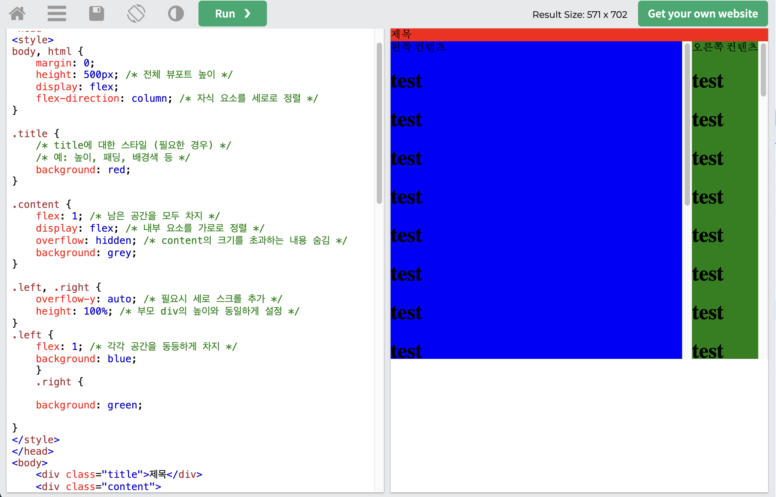This screenshot has width=776, height=497.
Task: Click the 'overflow-y: auto' code line
Action: (x=159, y=299)
